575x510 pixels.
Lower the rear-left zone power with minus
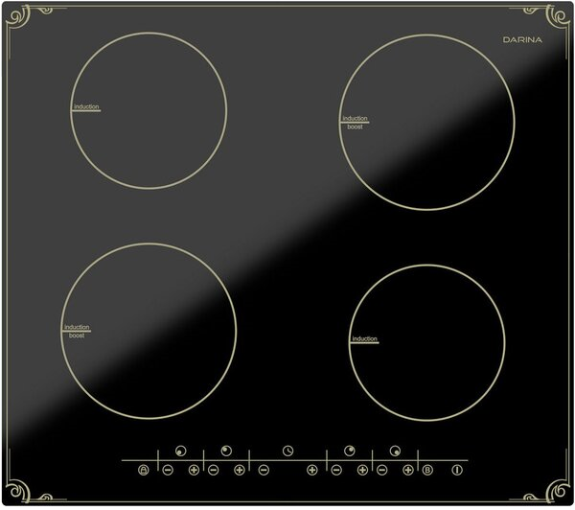[x=214, y=470]
